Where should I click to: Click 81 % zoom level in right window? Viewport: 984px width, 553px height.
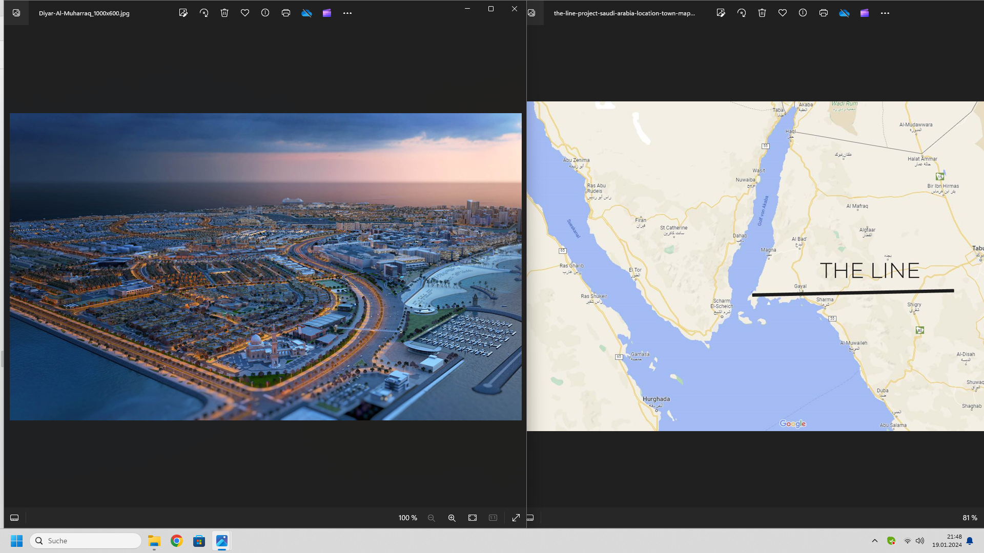coord(970,518)
